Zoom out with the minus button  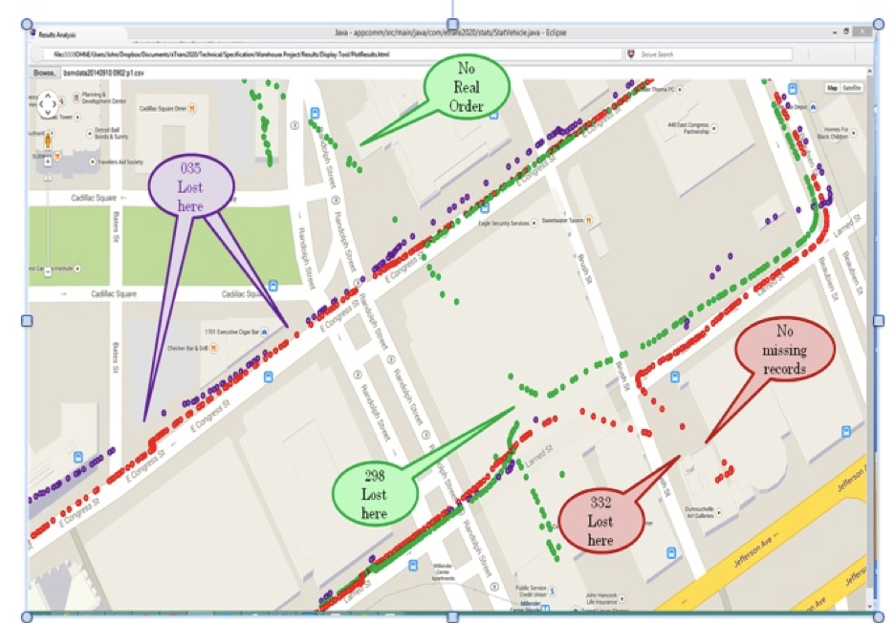pyautogui.click(x=48, y=271)
